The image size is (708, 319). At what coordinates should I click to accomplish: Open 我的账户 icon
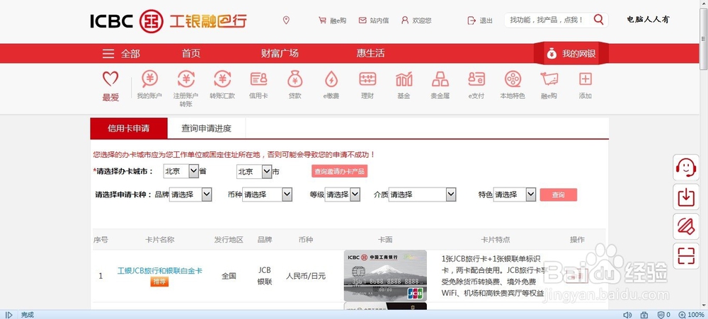pos(149,79)
